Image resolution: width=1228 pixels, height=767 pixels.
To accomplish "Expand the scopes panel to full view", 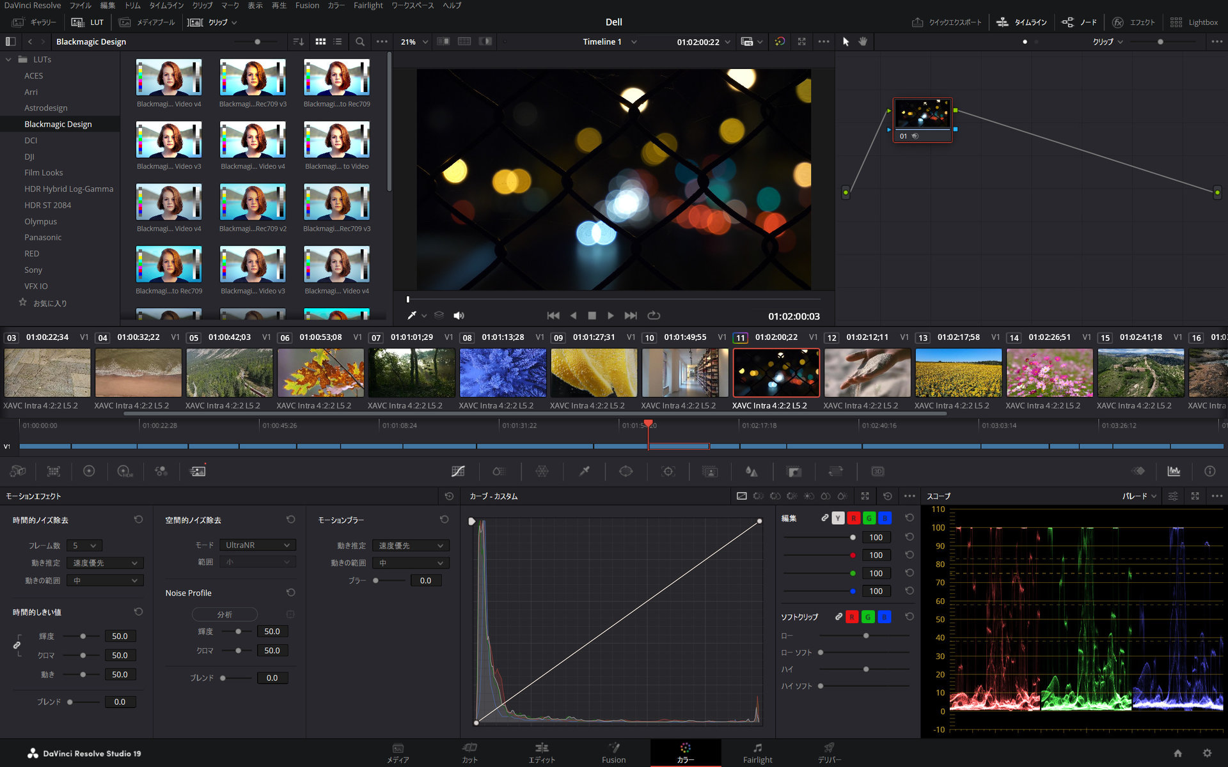I will tap(1195, 496).
